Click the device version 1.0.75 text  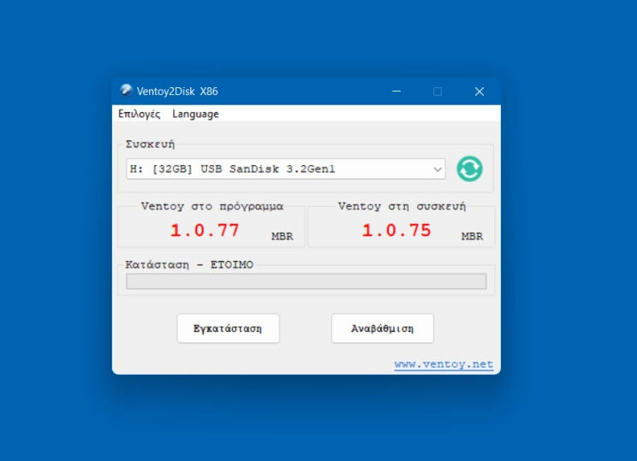point(396,230)
